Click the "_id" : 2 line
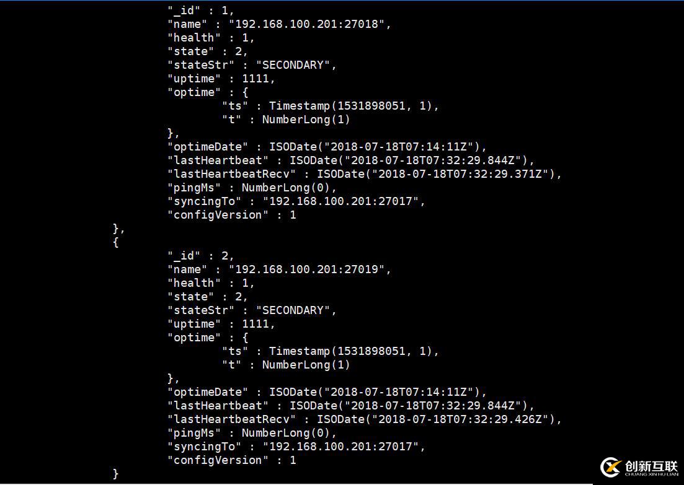Image resolution: width=684 pixels, height=485 pixels. click(x=201, y=255)
